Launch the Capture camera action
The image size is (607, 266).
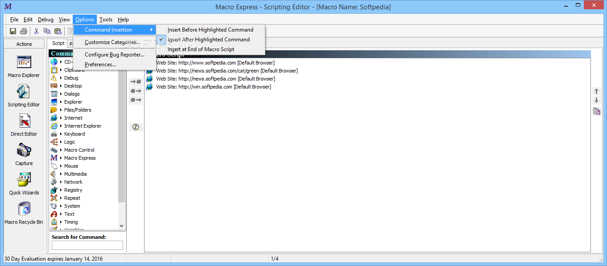pyautogui.click(x=24, y=154)
